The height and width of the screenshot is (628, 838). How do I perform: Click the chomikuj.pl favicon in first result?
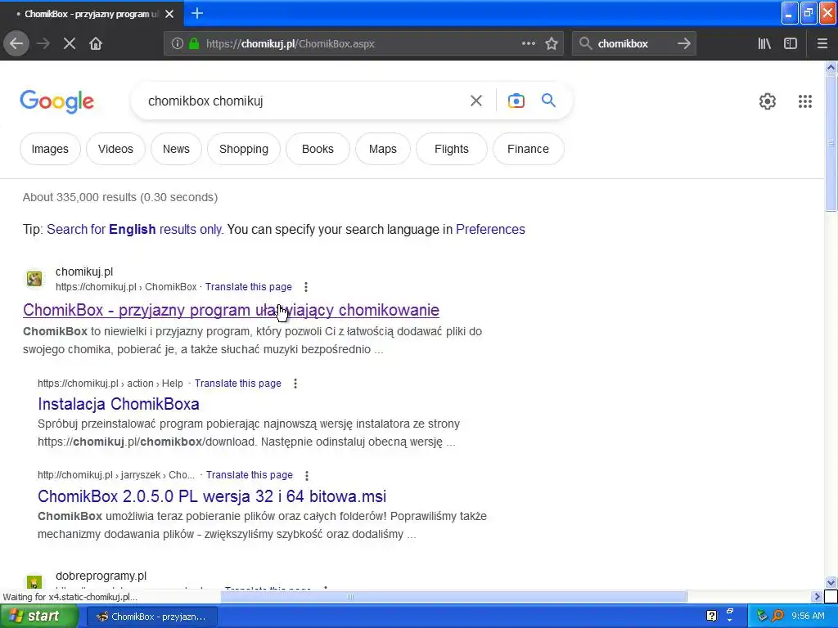click(34, 279)
